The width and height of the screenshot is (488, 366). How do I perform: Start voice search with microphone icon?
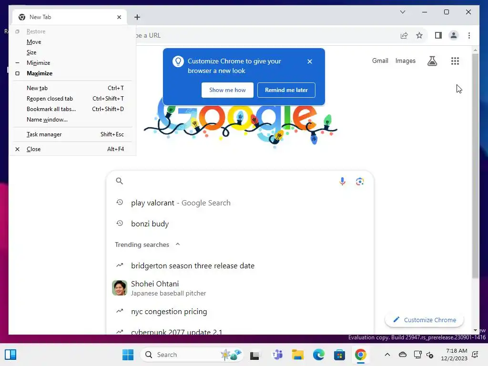pyautogui.click(x=342, y=181)
